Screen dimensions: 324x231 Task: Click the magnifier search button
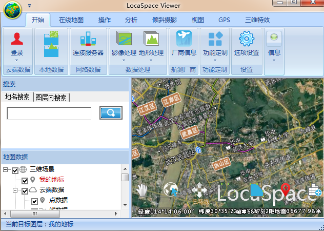point(111,113)
